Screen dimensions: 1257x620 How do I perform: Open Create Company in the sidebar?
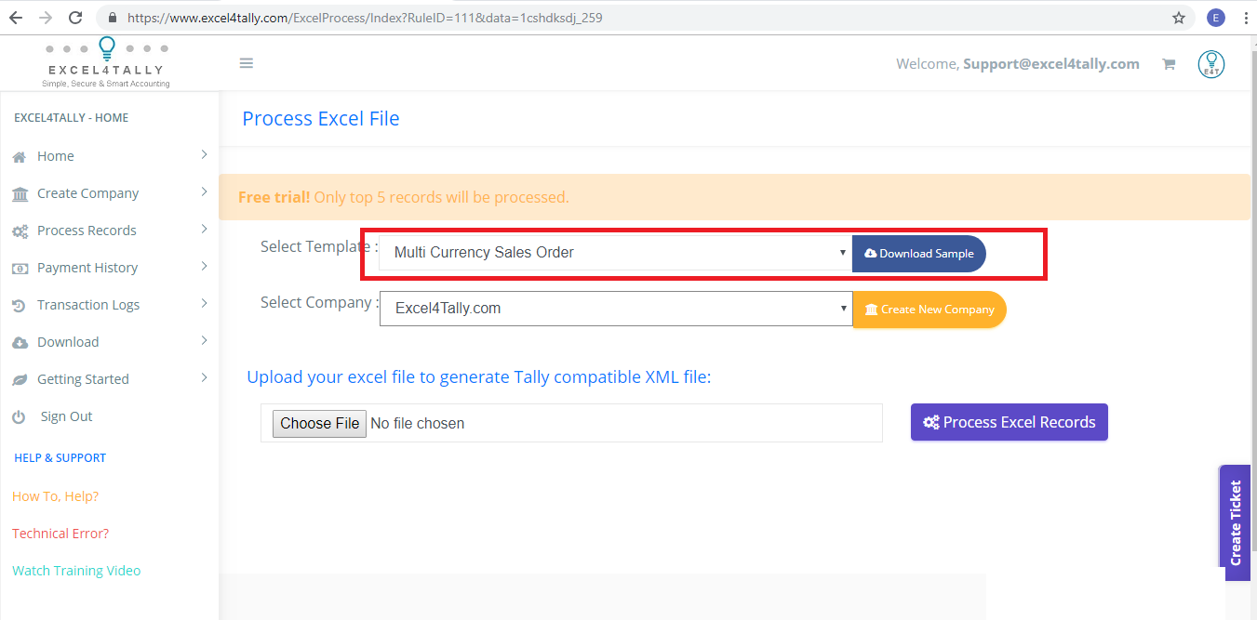(88, 193)
